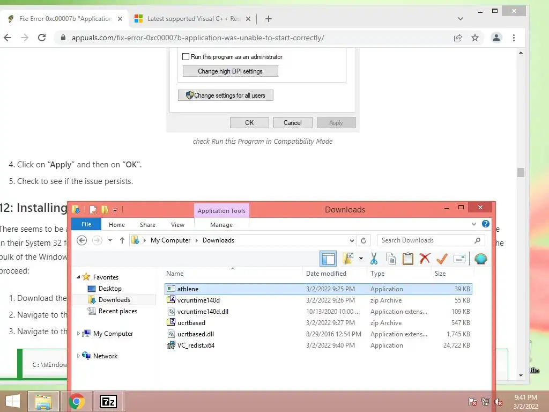Open Quick Access Toolbar customize dropdown
Screen dimensions: 549x412
[115, 210]
